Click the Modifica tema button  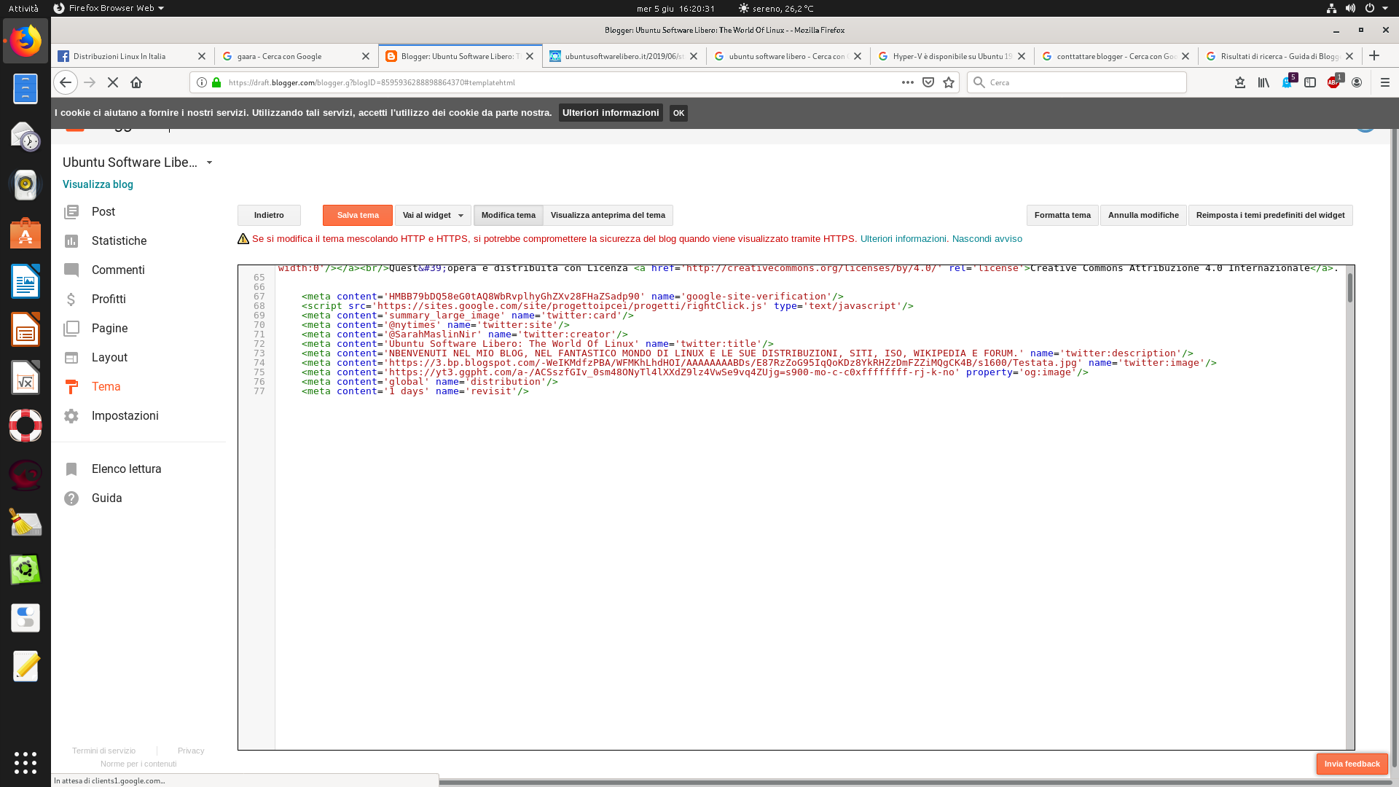tap(508, 216)
